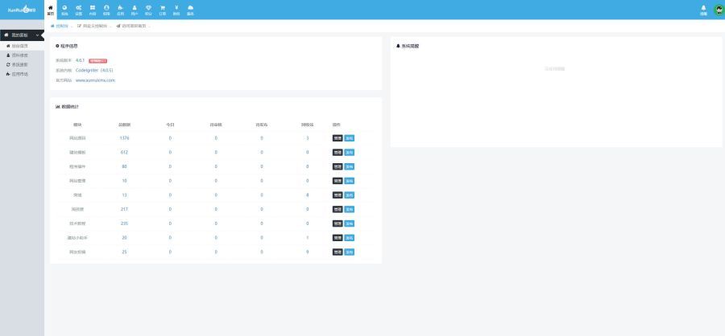The height and width of the screenshot is (336, 725).
Task: Open the diamond points icon in top bar
Action: [x=148, y=10]
